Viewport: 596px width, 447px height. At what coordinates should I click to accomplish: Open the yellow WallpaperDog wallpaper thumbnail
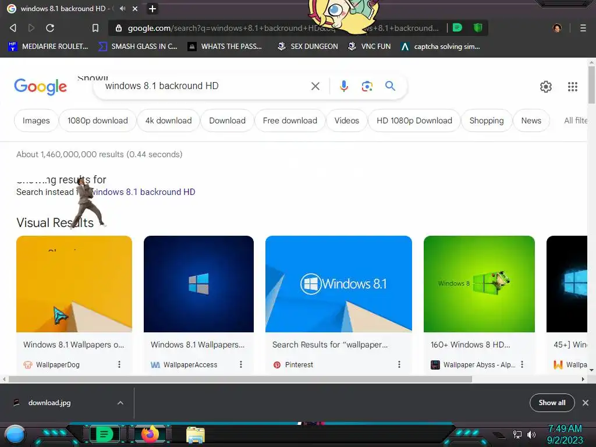tap(74, 284)
